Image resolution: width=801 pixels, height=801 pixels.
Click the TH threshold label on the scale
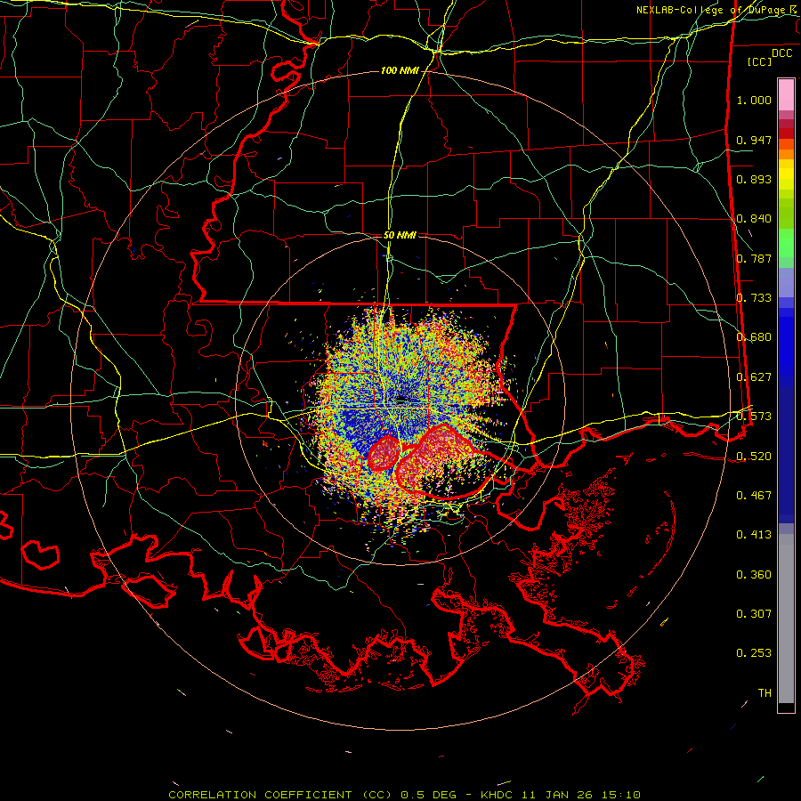pyautogui.click(x=765, y=693)
